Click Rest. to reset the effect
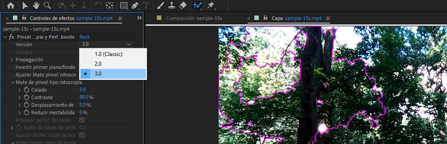The image size is (447, 144). click(85, 37)
